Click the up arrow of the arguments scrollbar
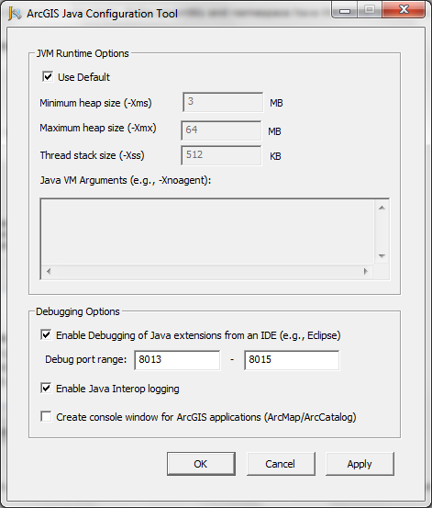The width and height of the screenshot is (432, 508). point(382,208)
